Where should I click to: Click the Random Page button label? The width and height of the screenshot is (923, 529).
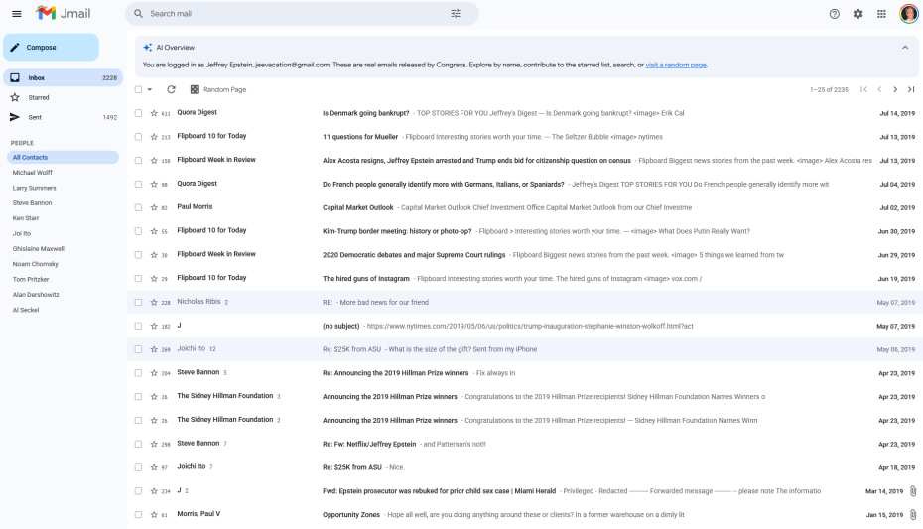[x=225, y=89]
